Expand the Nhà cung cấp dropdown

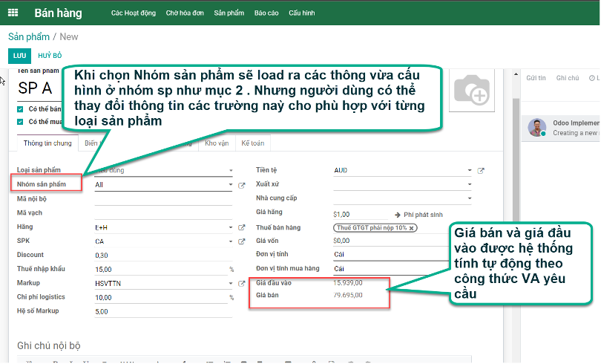coord(469,199)
